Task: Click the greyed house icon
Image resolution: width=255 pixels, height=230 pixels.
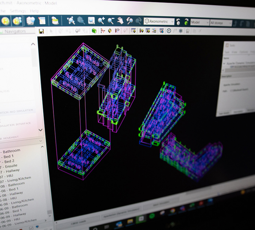Action: point(188,31)
